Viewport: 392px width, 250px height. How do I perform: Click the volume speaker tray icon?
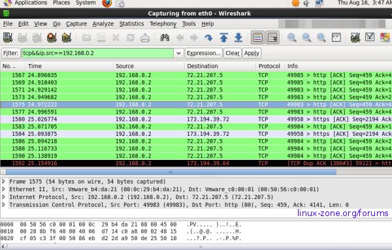307,3
